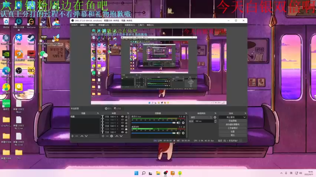316x177 pixels.
Task: Open the 视图(V) menu
Action: (x=92, y=25)
